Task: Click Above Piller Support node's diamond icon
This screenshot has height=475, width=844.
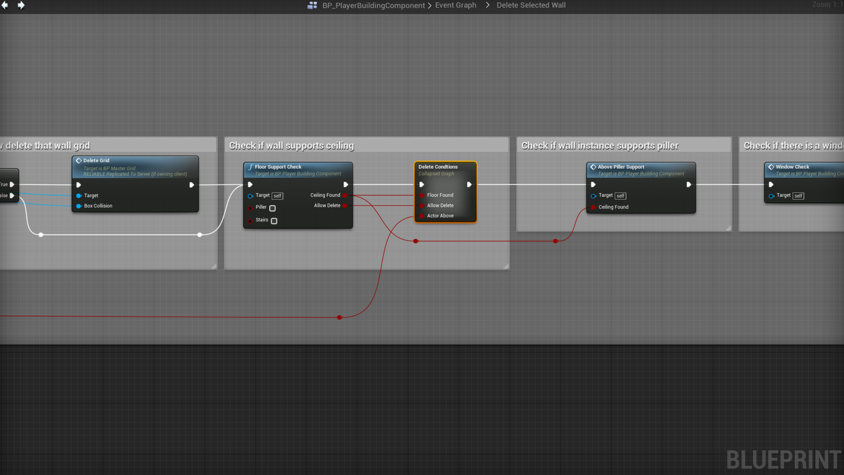Action: pyautogui.click(x=593, y=167)
